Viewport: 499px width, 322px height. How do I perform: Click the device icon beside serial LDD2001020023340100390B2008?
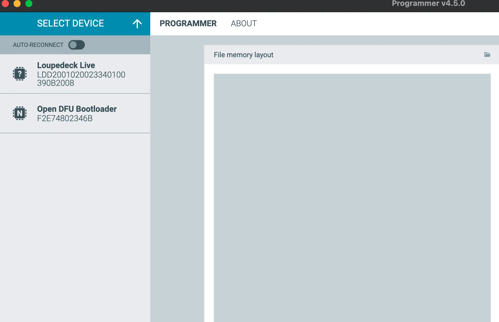(x=19, y=73)
